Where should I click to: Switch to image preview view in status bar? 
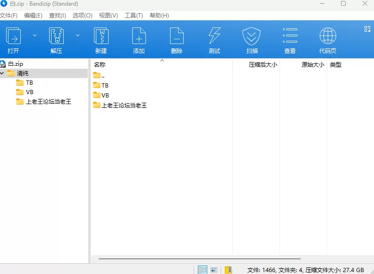[x=214, y=270]
